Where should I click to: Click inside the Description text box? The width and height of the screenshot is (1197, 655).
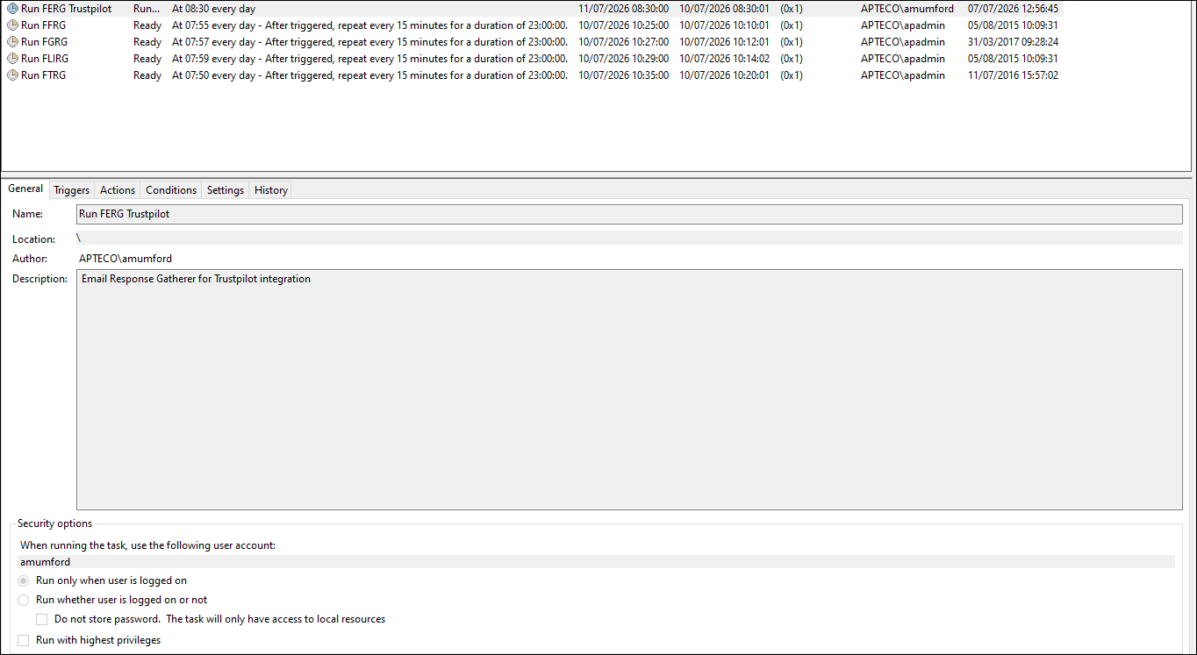pos(629,389)
